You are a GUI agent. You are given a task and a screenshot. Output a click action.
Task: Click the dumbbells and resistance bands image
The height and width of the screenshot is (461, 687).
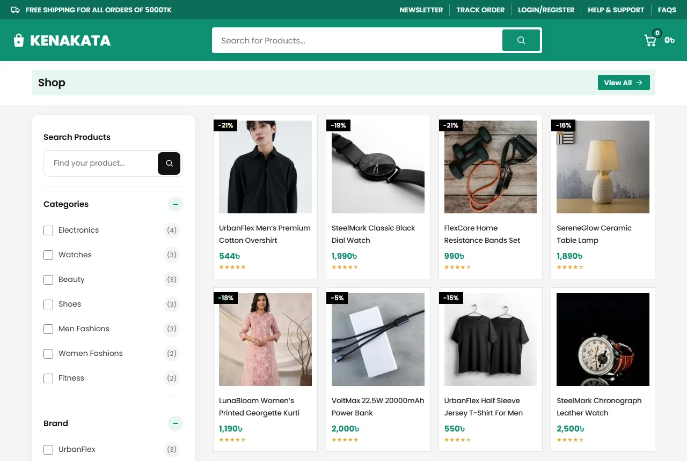pyautogui.click(x=491, y=167)
